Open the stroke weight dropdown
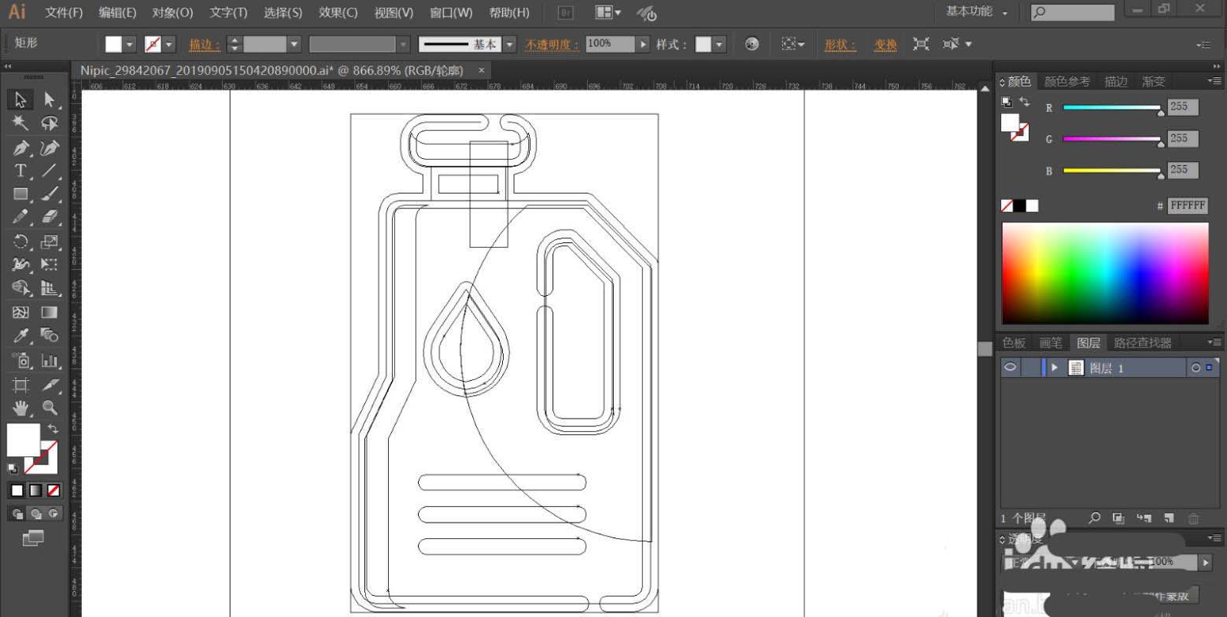Screen dimensions: 1227x617 [294, 44]
